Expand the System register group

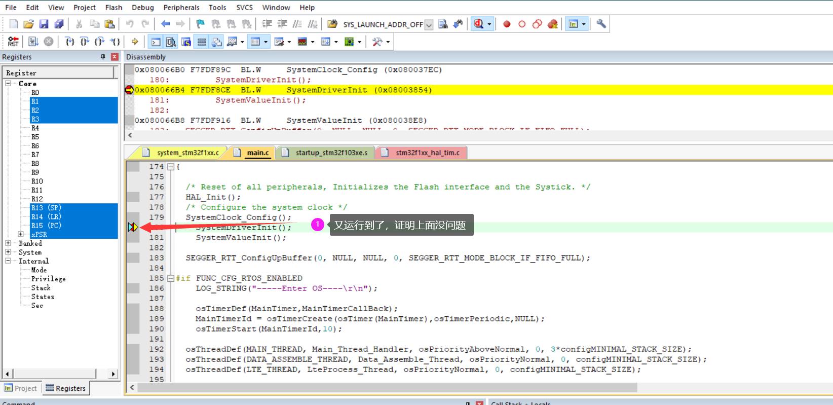(8, 252)
